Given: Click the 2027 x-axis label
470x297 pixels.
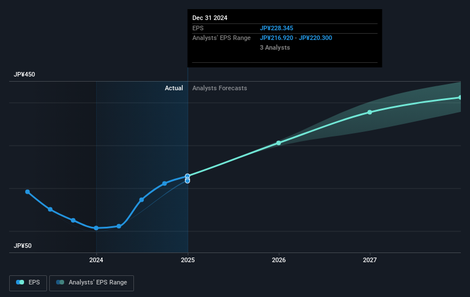Looking at the screenshot, I should tap(370, 260).
